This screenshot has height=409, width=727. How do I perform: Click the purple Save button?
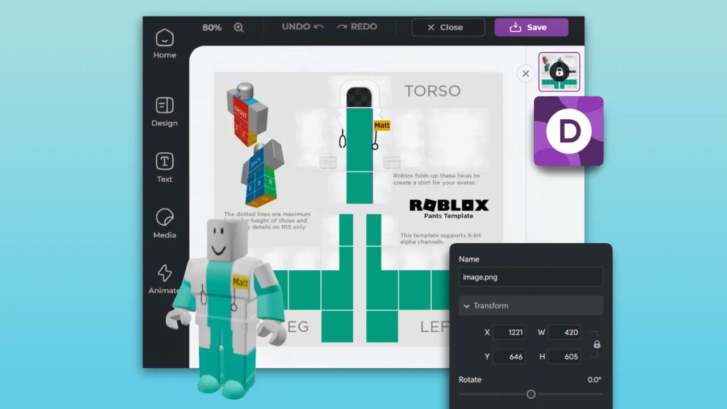[x=531, y=27]
